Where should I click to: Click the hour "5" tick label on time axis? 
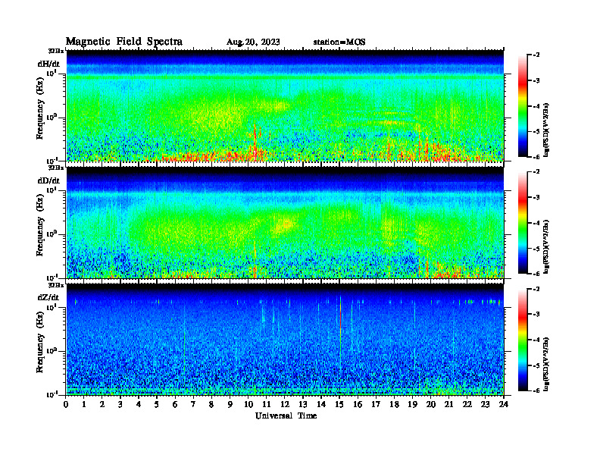[157, 404]
